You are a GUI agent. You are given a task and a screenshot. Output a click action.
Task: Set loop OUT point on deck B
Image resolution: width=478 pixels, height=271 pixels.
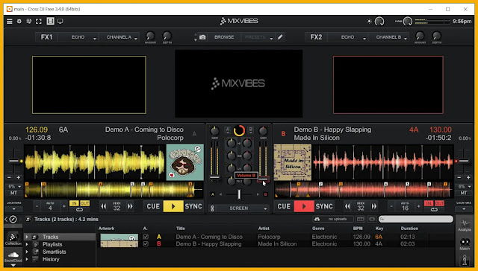(x=439, y=203)
